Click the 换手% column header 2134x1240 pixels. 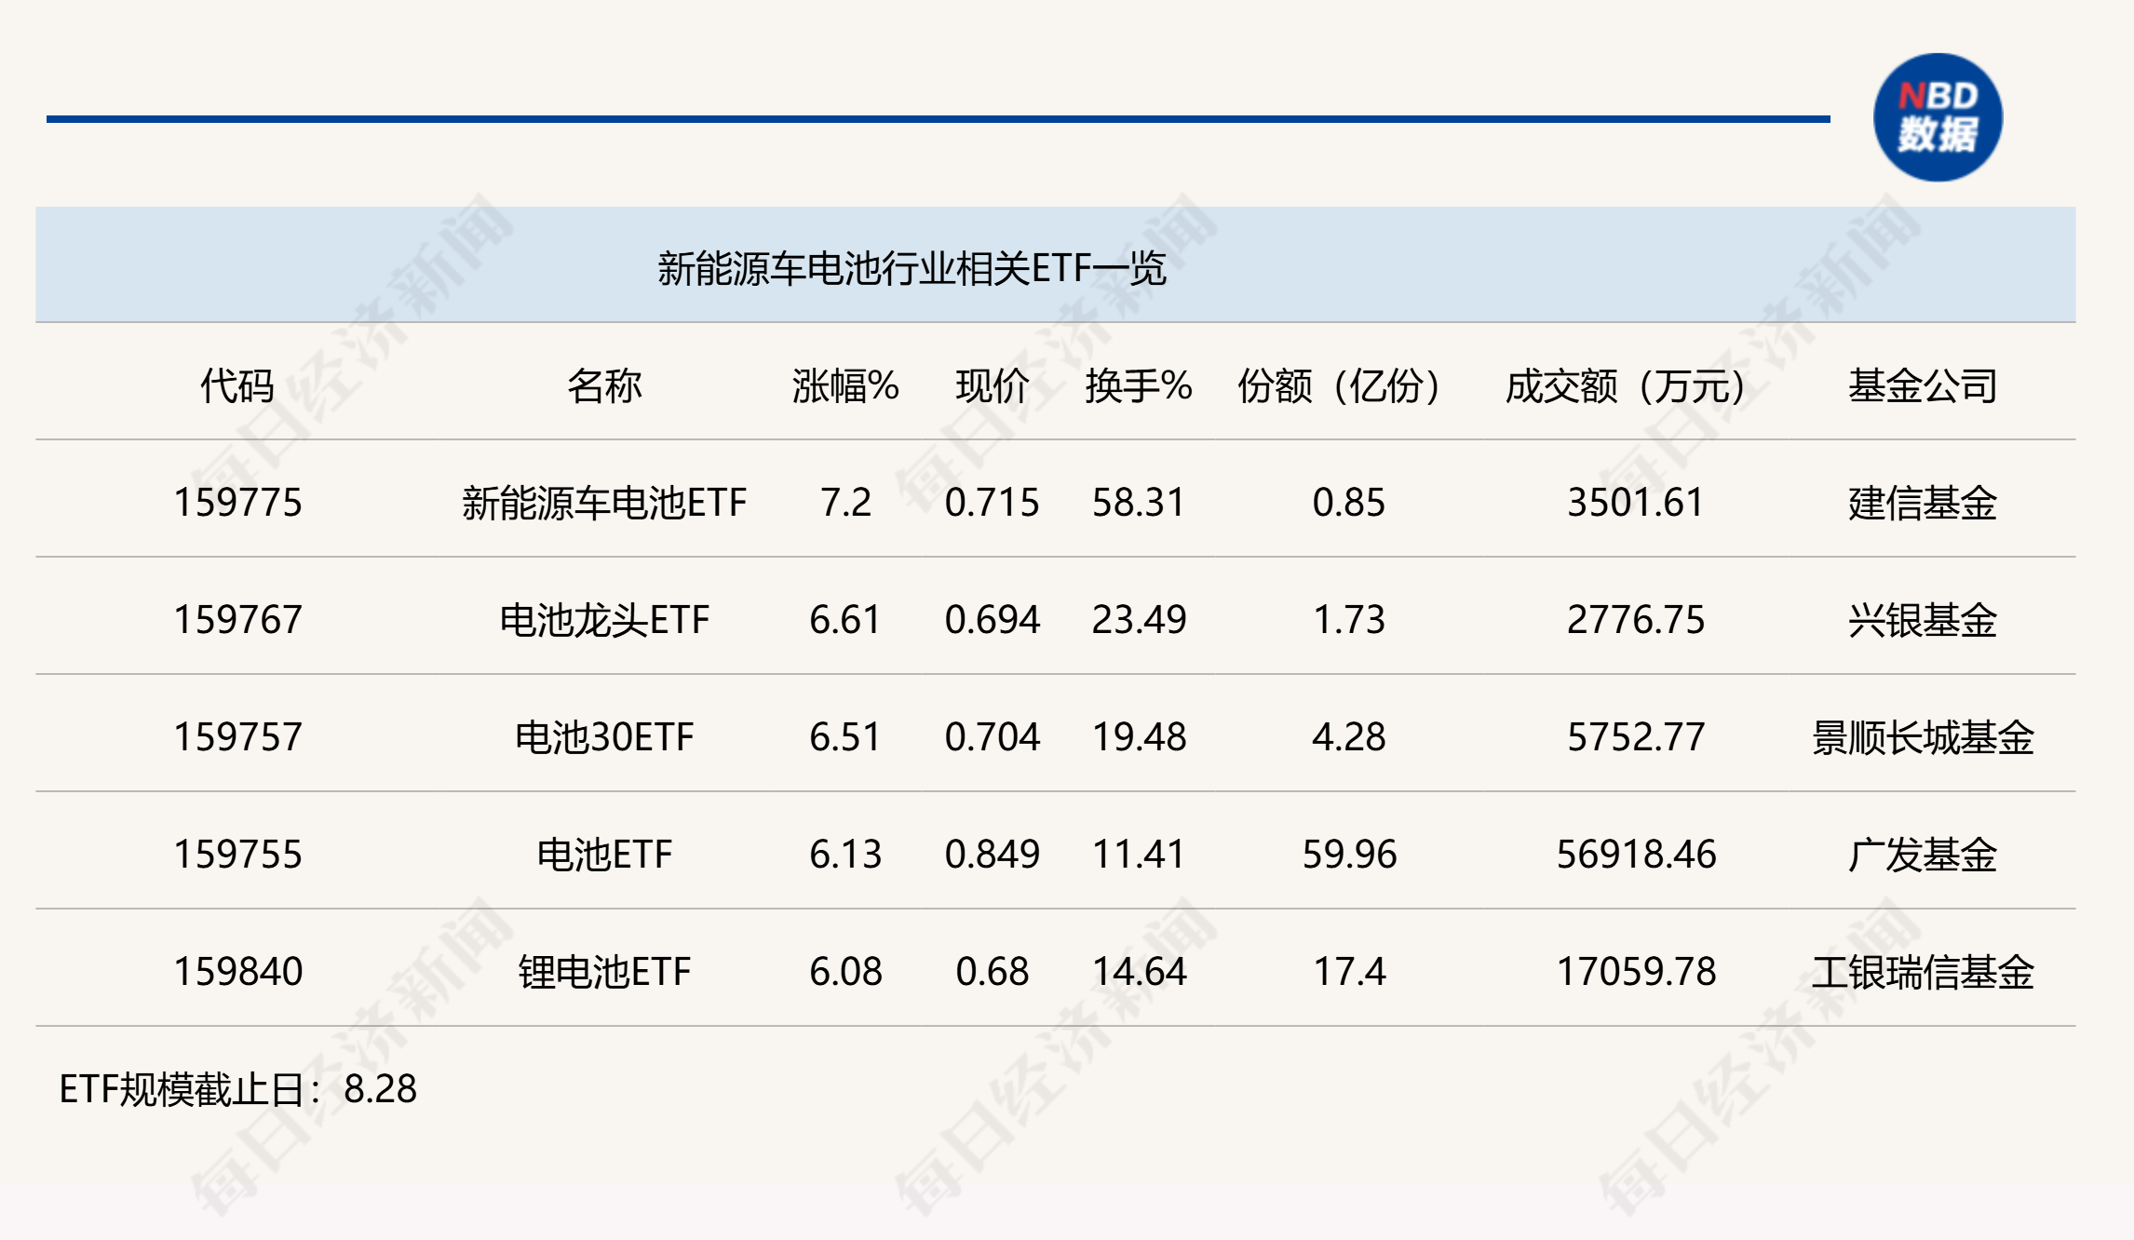1138,385
